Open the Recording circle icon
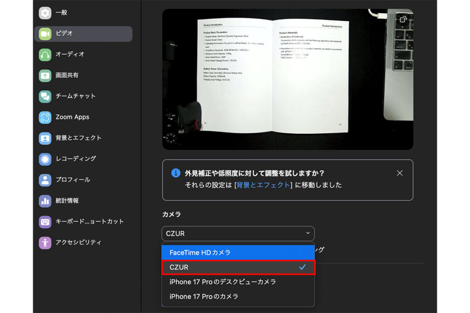Screen dimensions: 470x313 45,159
